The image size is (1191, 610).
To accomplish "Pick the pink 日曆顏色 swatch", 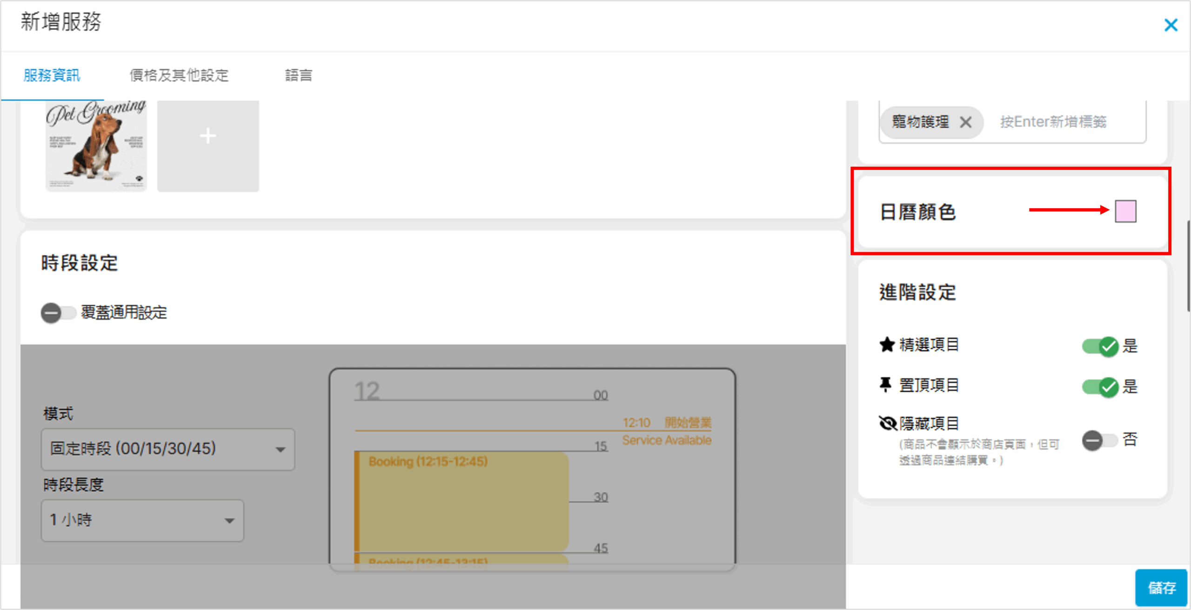I will coord(1125,211).
